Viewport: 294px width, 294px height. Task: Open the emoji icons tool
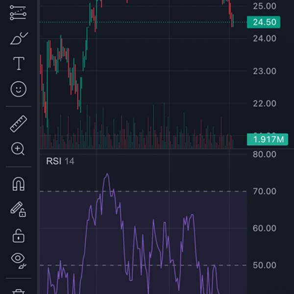(x=19, y=89)
